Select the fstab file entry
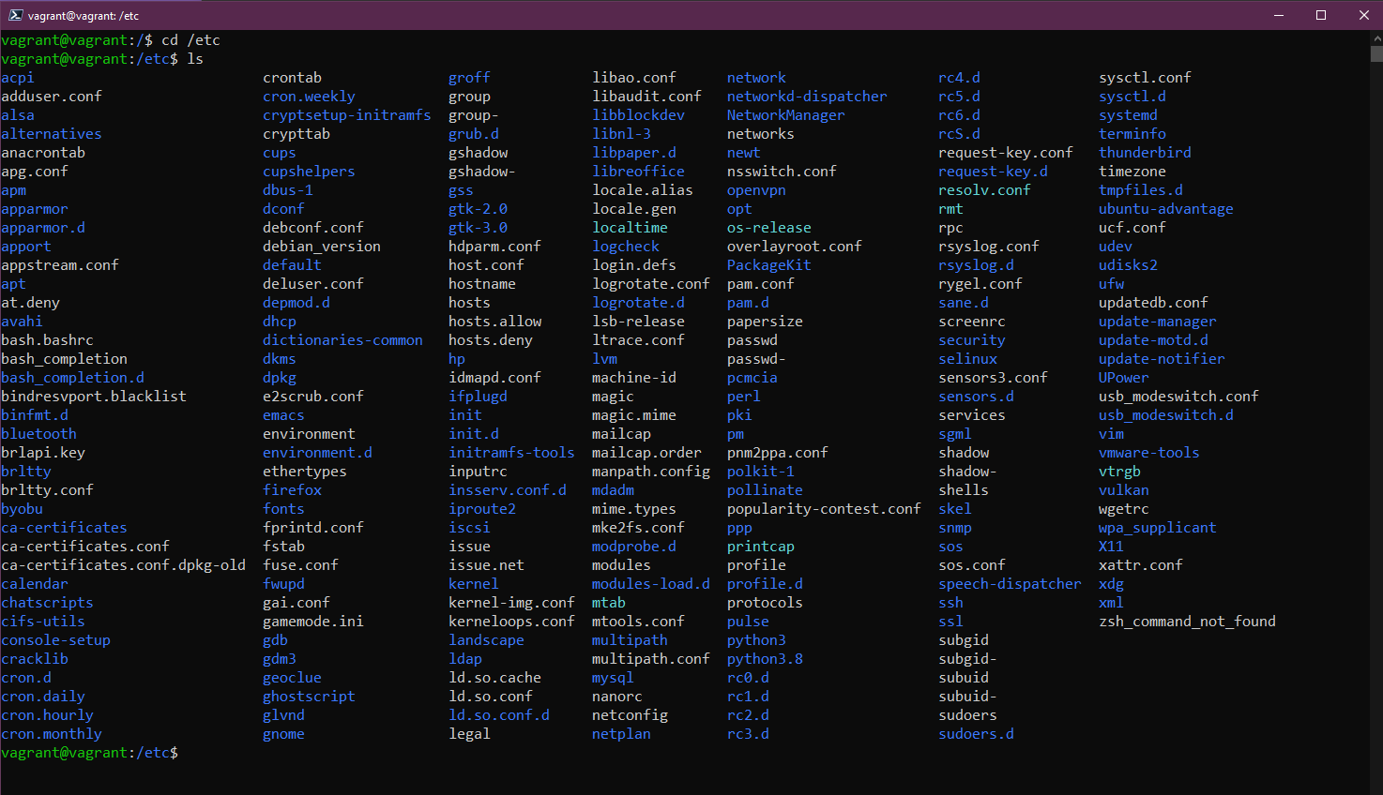This screenshot has width=1383, height=795. click(x=282, y=546)
